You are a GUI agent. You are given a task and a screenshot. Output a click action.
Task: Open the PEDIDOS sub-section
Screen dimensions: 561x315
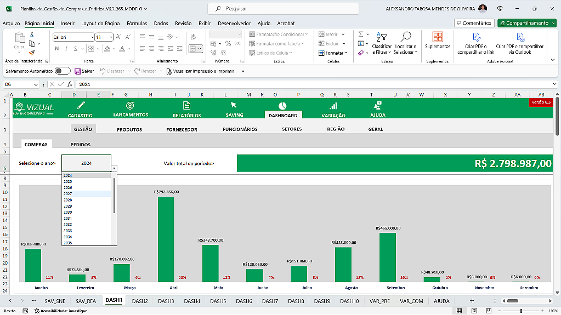pyautogui.click(x=81, y=145)
